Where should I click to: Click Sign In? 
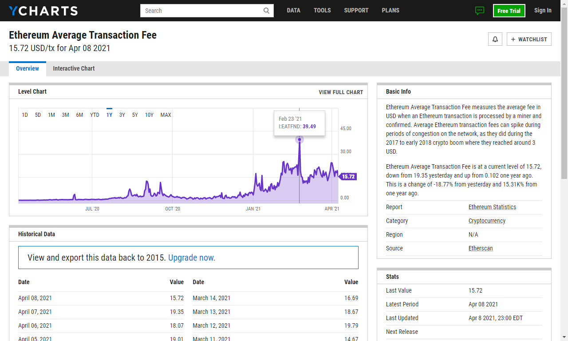543,11
